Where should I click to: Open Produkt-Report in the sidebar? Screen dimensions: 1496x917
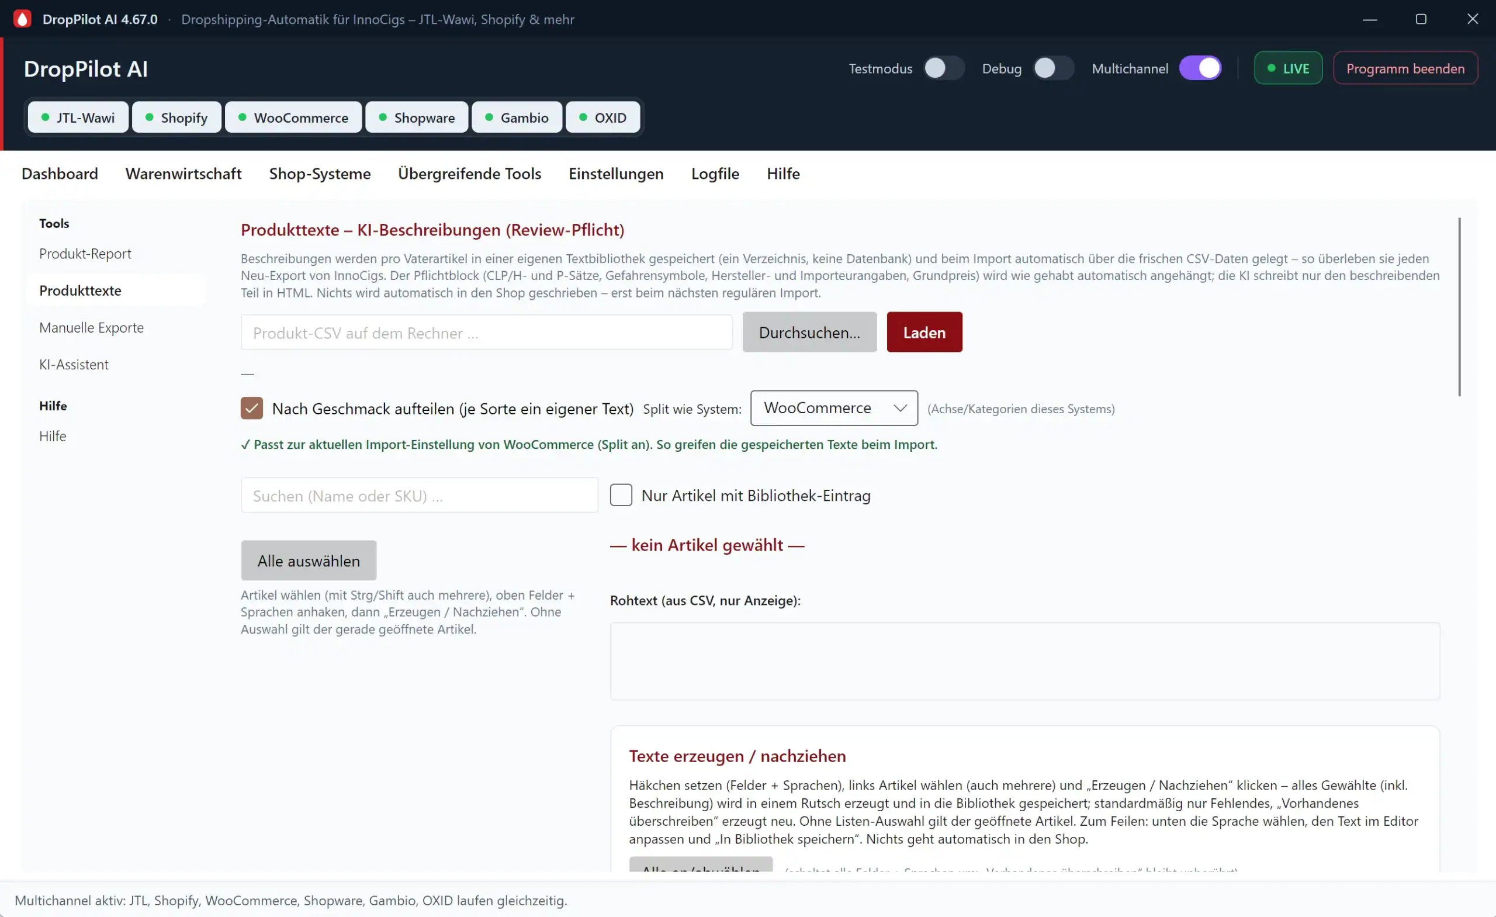click(116, 253)
